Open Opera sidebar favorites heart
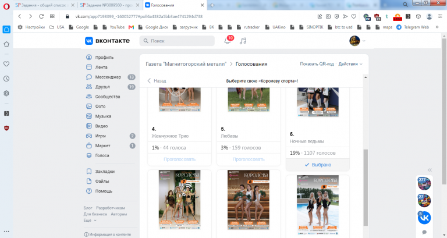 (6, 64)
